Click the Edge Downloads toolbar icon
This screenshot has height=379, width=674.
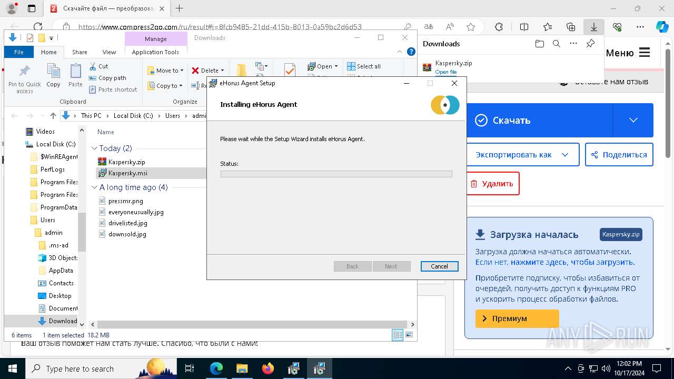coord(593,27)
